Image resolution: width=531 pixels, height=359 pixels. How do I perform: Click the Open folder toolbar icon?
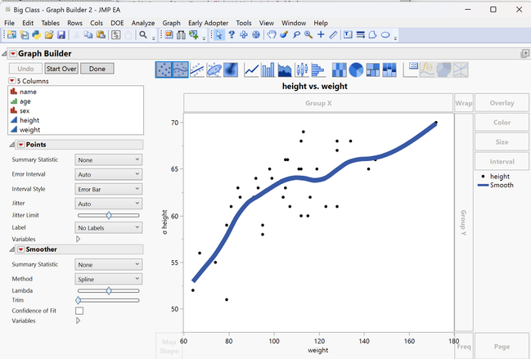49,34
